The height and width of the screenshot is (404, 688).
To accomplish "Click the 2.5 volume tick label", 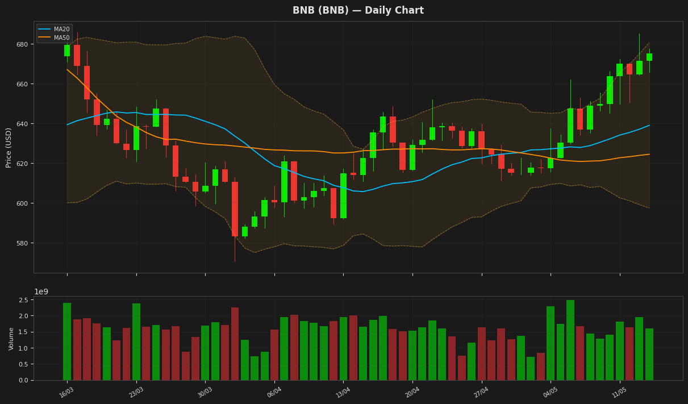I will pos(24,300).
